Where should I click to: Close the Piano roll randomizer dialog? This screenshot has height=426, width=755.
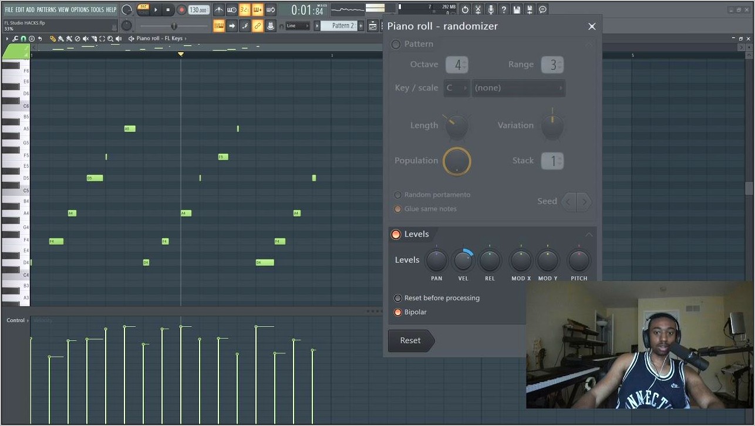592,26
